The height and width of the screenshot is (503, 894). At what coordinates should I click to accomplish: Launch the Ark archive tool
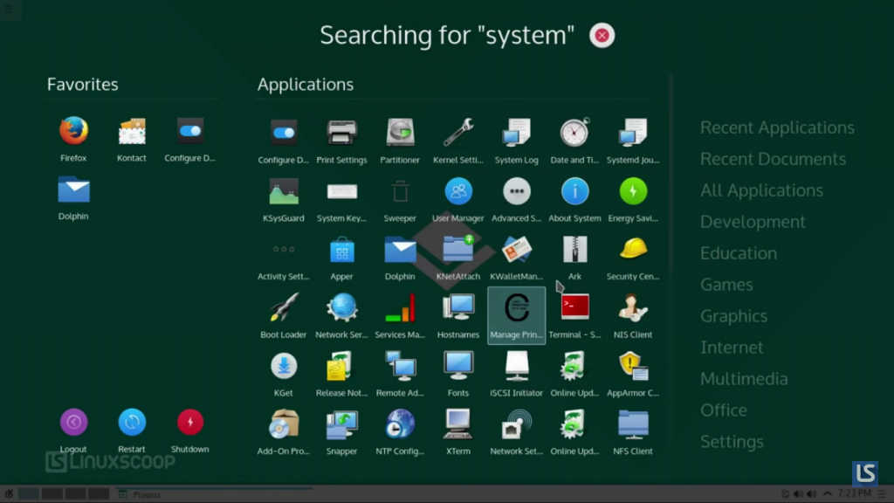click(574, 251)
